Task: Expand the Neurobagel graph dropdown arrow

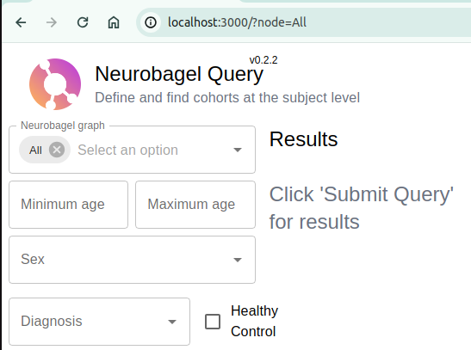Action: pos(238,150)
